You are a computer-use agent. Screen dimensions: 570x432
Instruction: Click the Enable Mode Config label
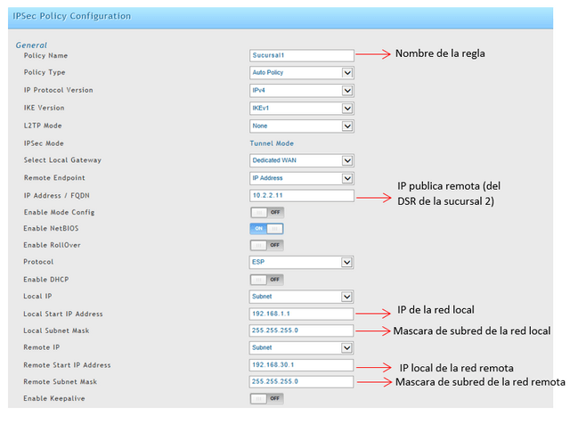[x=60, y=212]
